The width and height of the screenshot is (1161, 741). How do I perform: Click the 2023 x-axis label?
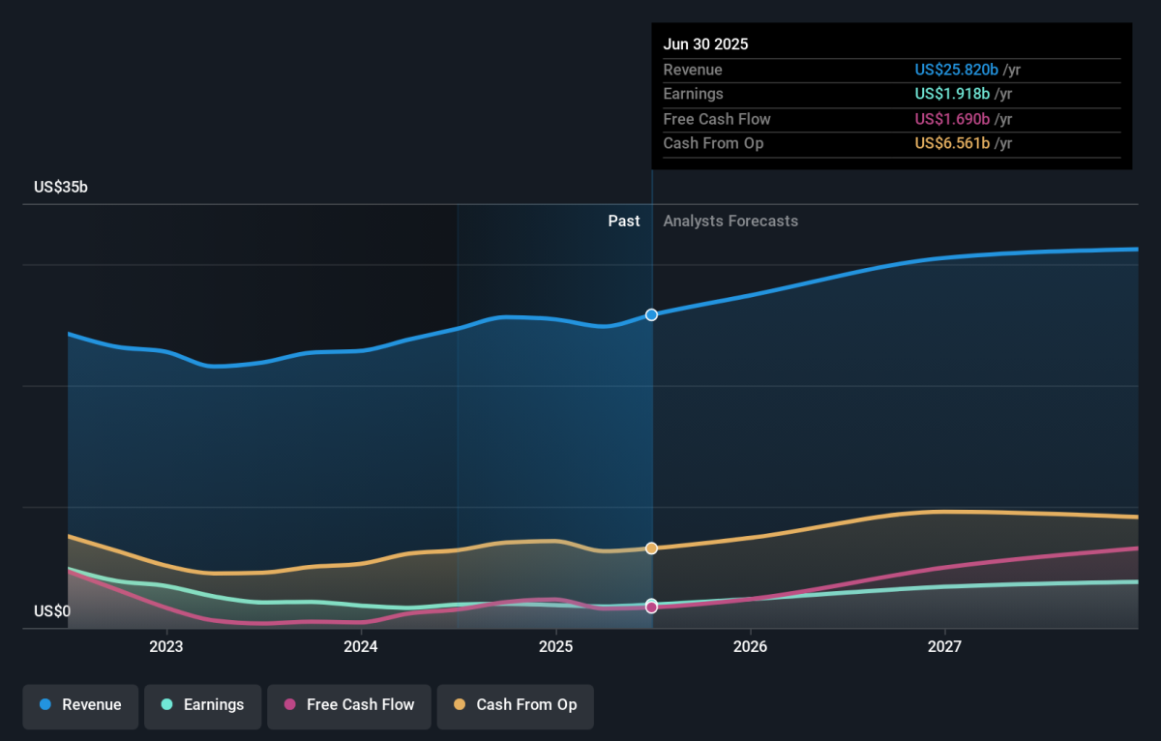166,646
